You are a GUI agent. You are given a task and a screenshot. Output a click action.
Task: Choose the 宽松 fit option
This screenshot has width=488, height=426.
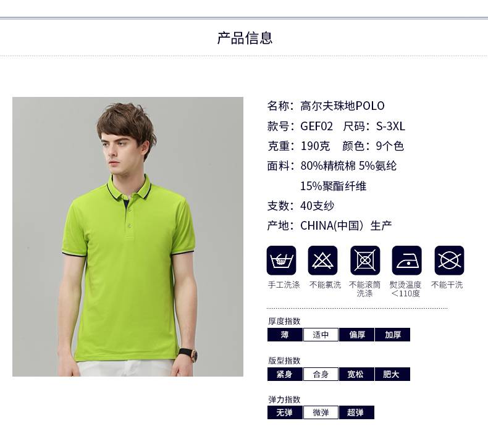(356, 374)
